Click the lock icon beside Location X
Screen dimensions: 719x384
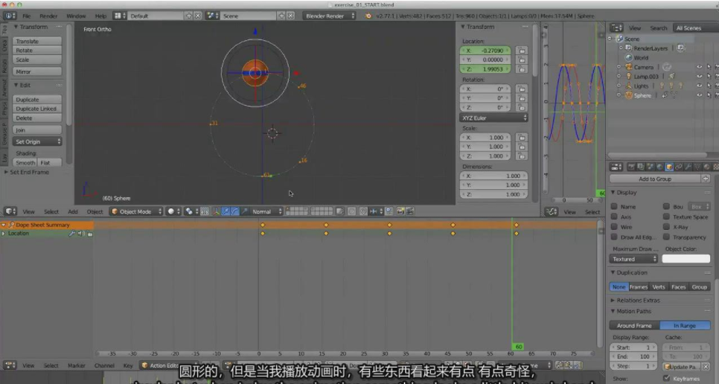pyautogui.click(x=521, y=51)
